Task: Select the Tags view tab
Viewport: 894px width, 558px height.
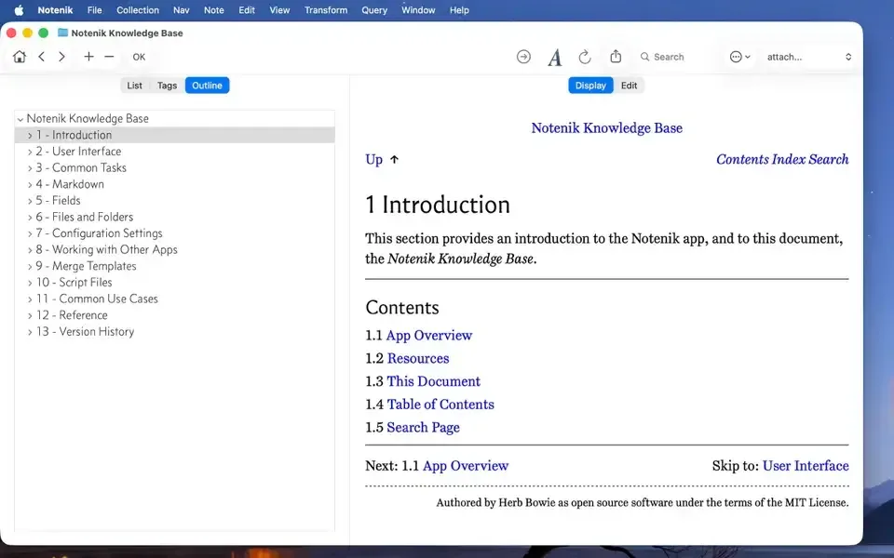Action: coord(167,86)
